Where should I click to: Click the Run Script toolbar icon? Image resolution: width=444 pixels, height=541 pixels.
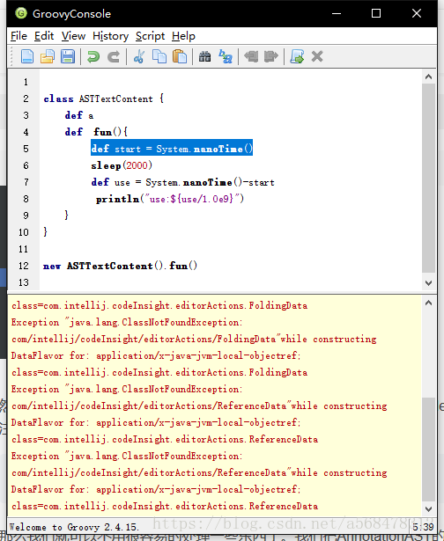(x=297, y=56)
